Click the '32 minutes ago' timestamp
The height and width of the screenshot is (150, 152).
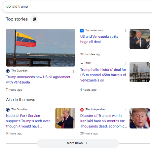(x=91, y=54)
